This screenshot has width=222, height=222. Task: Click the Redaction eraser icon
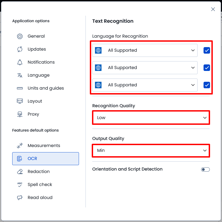pyautogui.click(x=20, y=172)
